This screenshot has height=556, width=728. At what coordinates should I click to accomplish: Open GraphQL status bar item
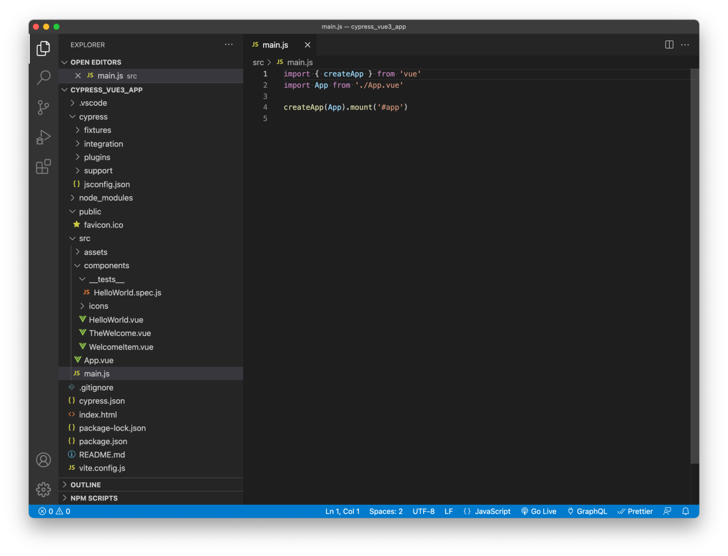[587, 511]
